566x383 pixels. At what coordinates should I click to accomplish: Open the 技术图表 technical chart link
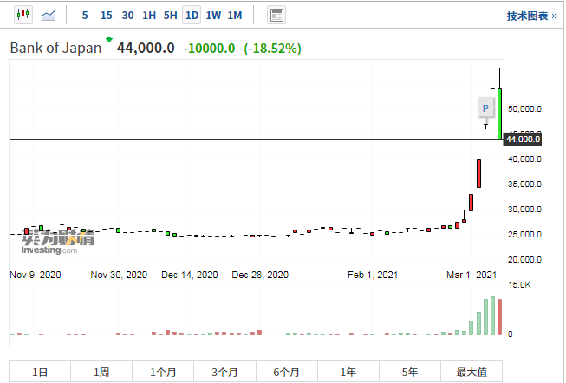pos(532,16)
